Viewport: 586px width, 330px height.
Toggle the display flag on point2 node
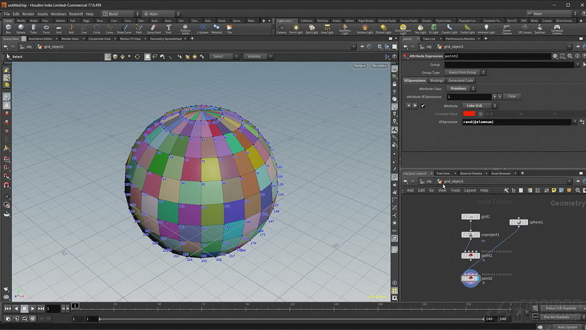(478, 278)
